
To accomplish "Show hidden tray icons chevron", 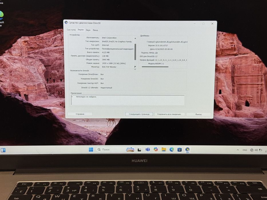I will 238,150.
